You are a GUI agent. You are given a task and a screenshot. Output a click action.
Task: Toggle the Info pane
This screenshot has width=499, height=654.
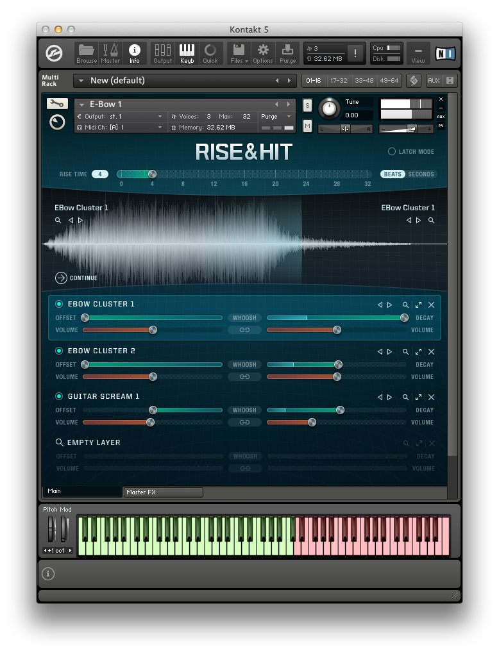pyautogui.click(x=134, y=54)
